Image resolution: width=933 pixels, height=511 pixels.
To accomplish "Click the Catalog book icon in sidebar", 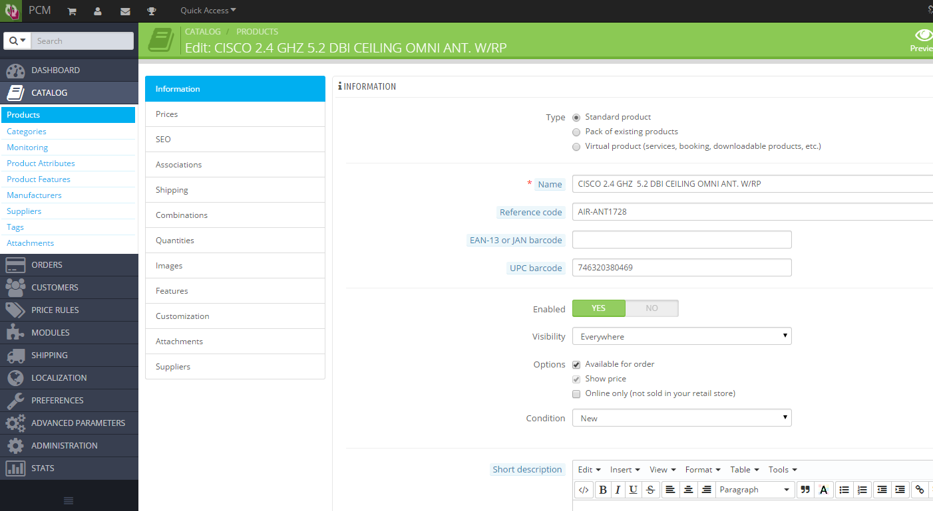I will click(x=15, y=93).
